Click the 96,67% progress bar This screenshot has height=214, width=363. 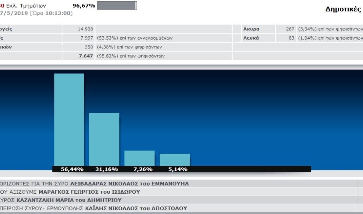[x=116, y=6]
